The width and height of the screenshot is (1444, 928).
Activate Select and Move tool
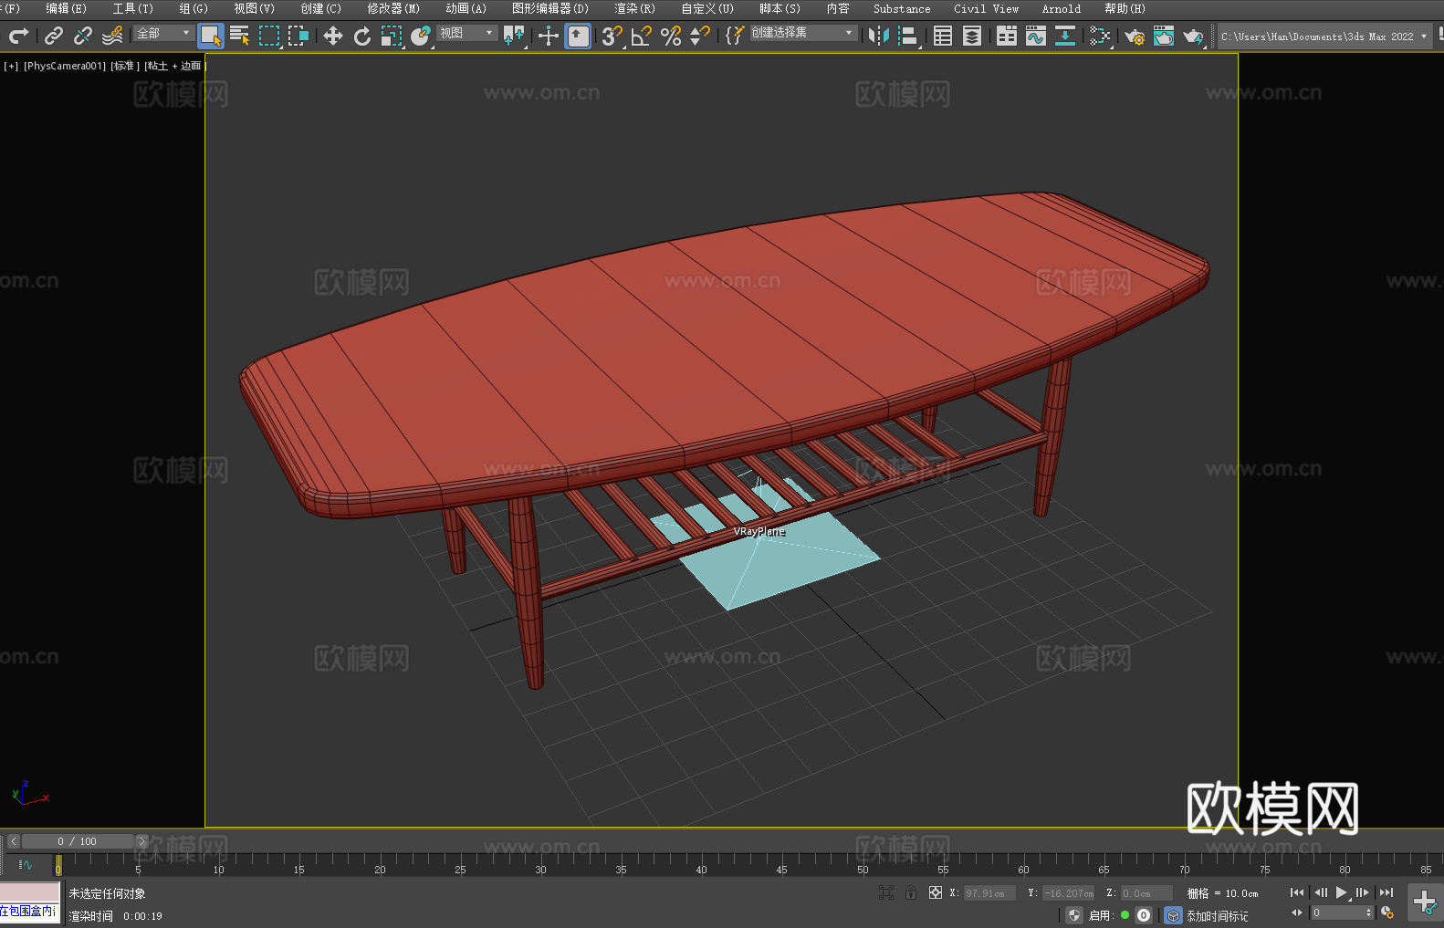(333, 36)
